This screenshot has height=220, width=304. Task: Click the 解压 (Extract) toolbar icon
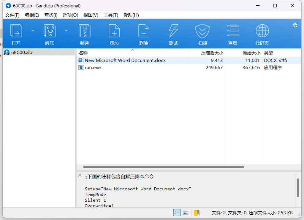50,31
